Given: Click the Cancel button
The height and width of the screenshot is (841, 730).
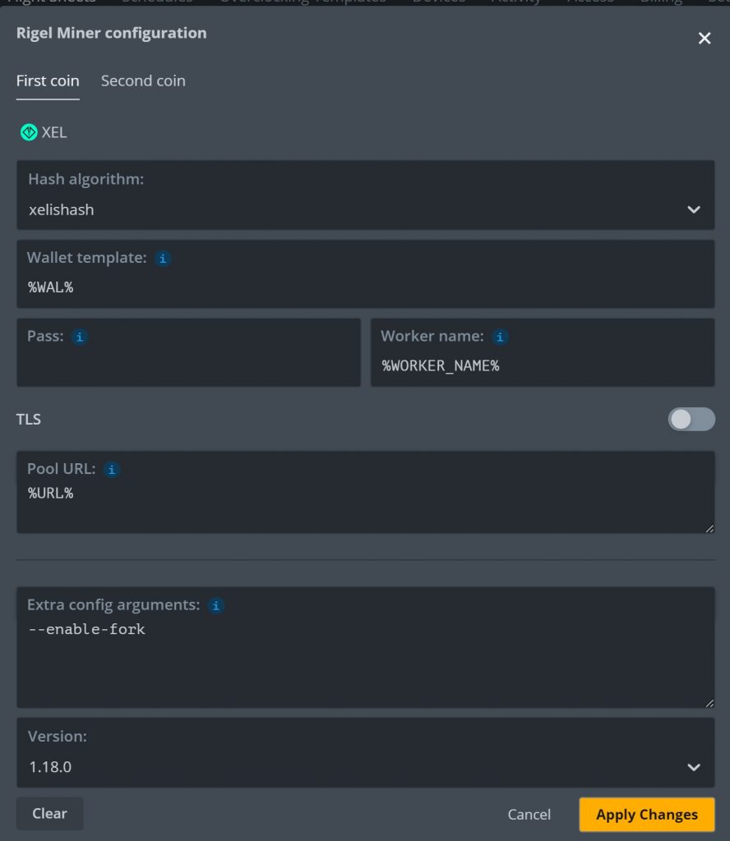Looking at the screenshot, I should (x=529, y=814).
